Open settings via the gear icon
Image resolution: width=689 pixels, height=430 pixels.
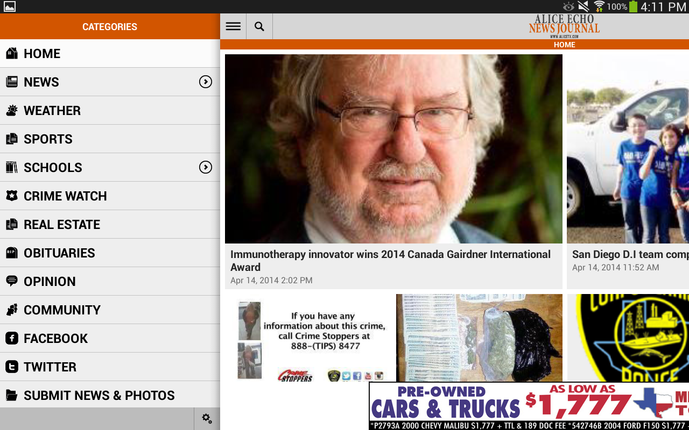coord(207,419)
